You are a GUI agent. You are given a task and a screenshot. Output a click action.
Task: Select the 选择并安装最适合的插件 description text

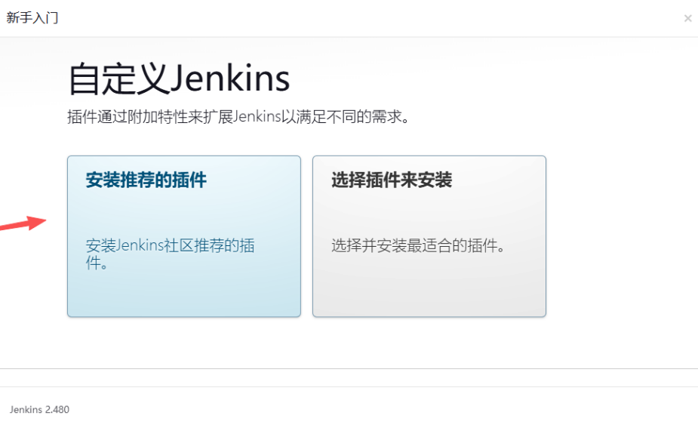(x=418, y=245)
